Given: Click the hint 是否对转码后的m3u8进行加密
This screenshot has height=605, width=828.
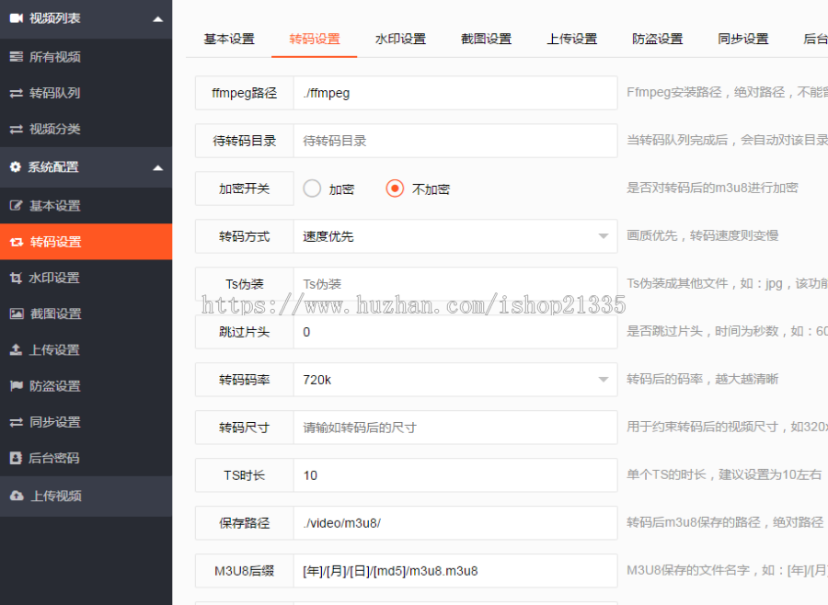Looking at the screenshot, I should (x=712, y=188).
